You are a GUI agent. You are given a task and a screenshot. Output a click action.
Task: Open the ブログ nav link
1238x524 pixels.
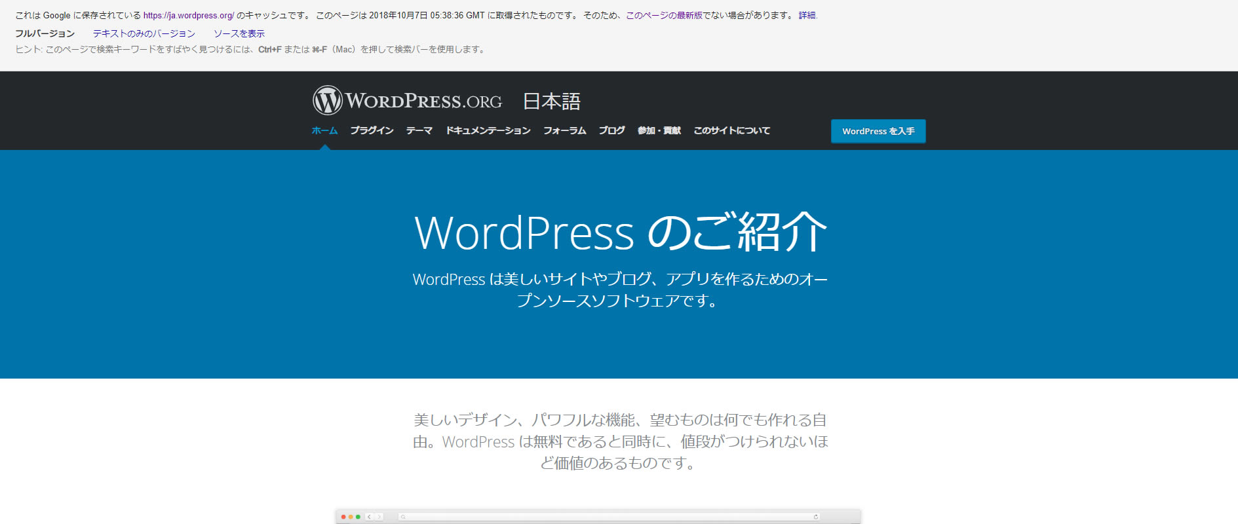tap(611, 130)
